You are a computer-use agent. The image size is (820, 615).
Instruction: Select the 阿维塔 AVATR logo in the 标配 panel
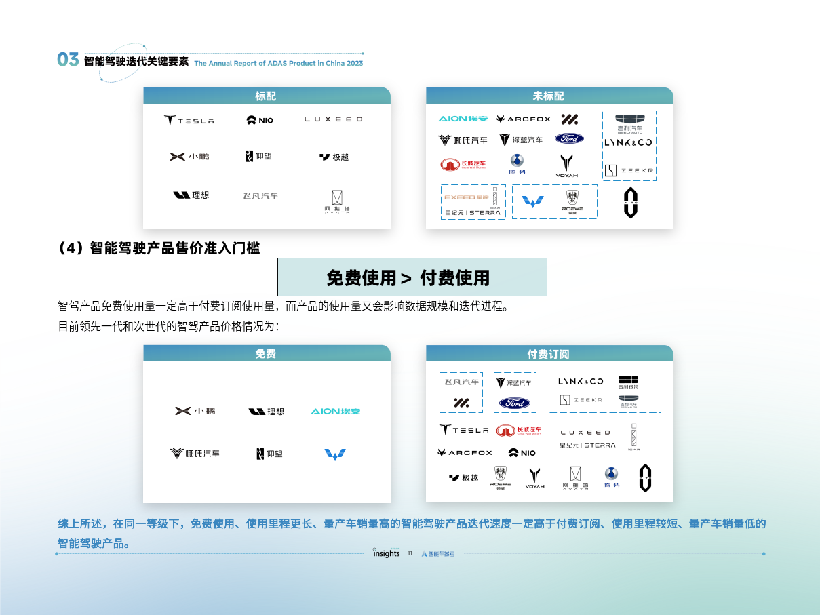(x=336, y=201)
